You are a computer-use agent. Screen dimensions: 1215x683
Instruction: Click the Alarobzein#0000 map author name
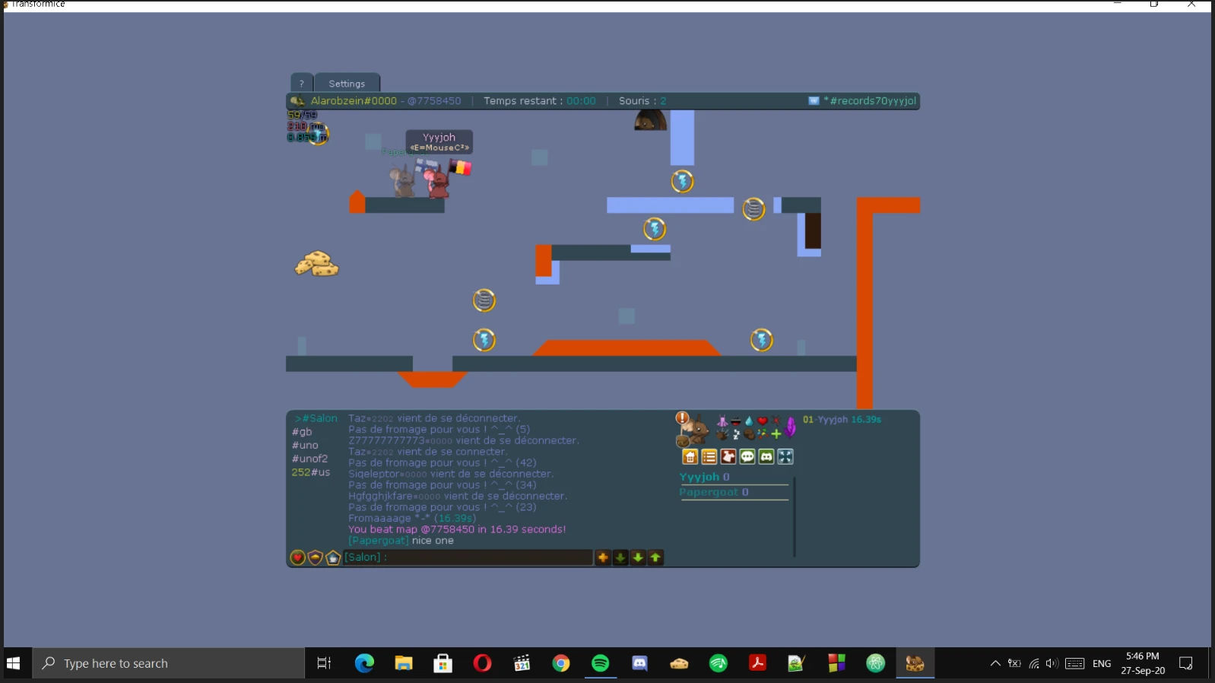[354, 100]
